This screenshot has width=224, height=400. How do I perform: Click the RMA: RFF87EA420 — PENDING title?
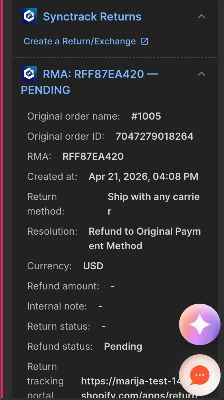tap(93, 74)
